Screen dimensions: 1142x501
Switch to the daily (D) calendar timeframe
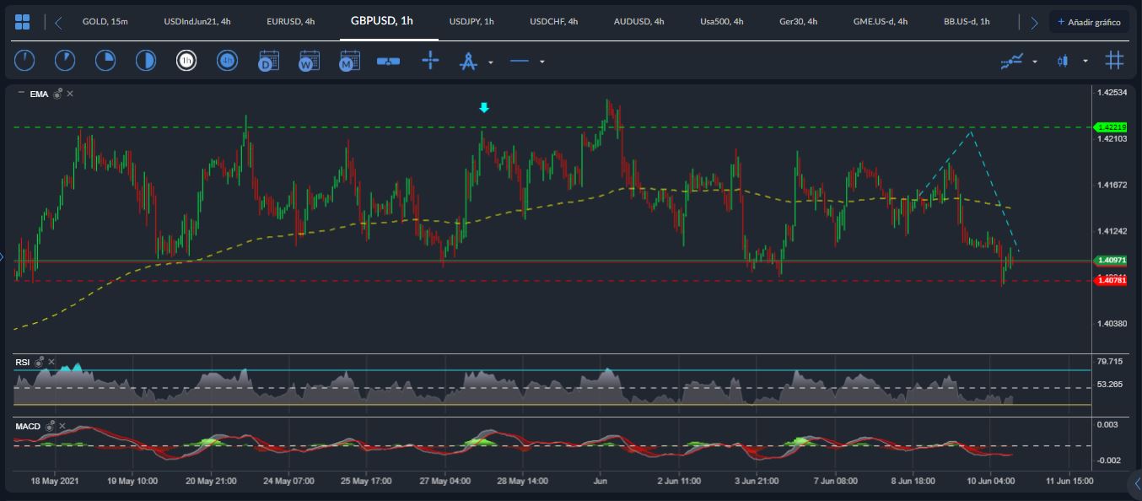[x=268, y=61]
